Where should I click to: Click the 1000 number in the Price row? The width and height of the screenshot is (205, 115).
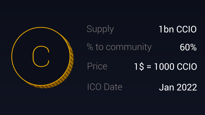click(x=164, y=67)
